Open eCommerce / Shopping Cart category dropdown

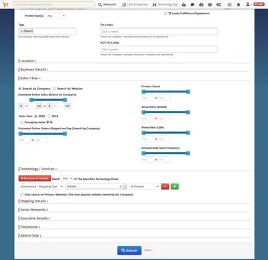coord(41,186)
